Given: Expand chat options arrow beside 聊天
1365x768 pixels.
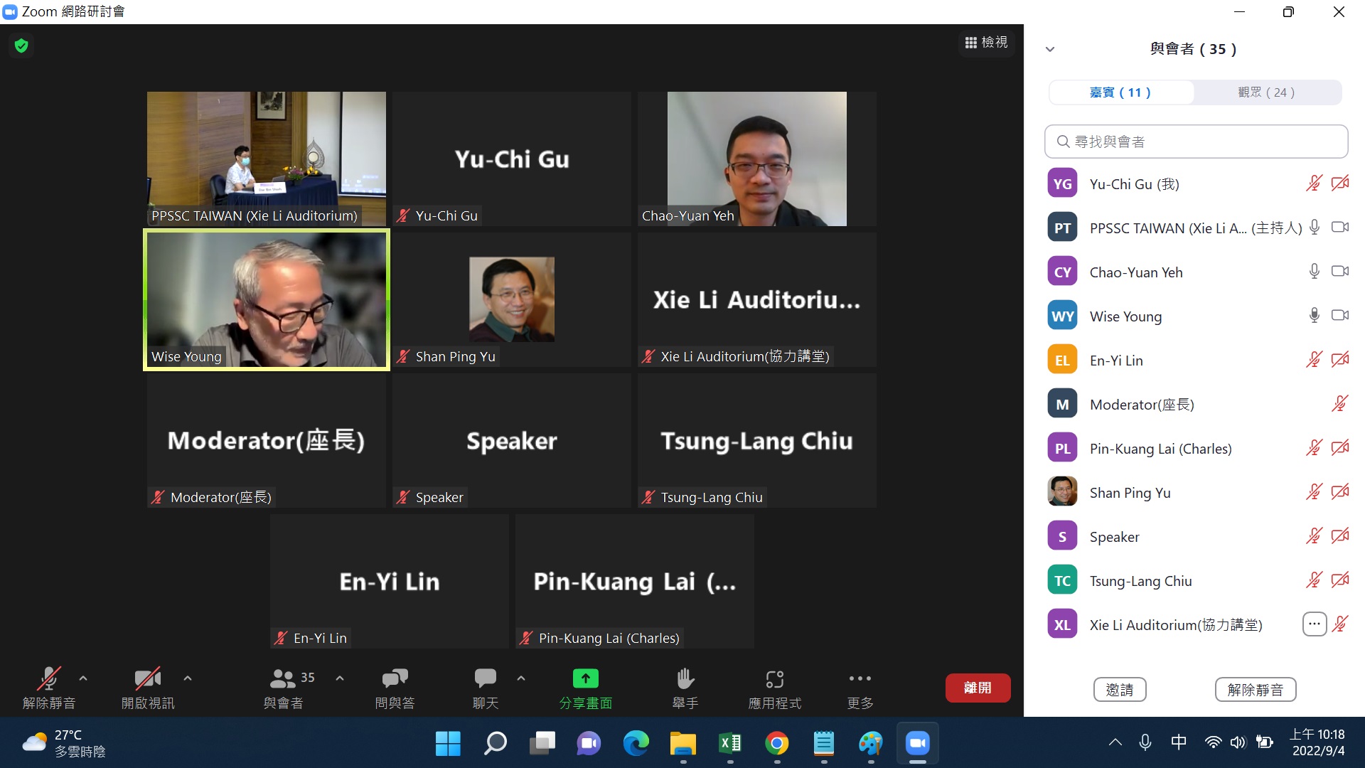Looking at the screenshot, I should click(x=521, y=678).
